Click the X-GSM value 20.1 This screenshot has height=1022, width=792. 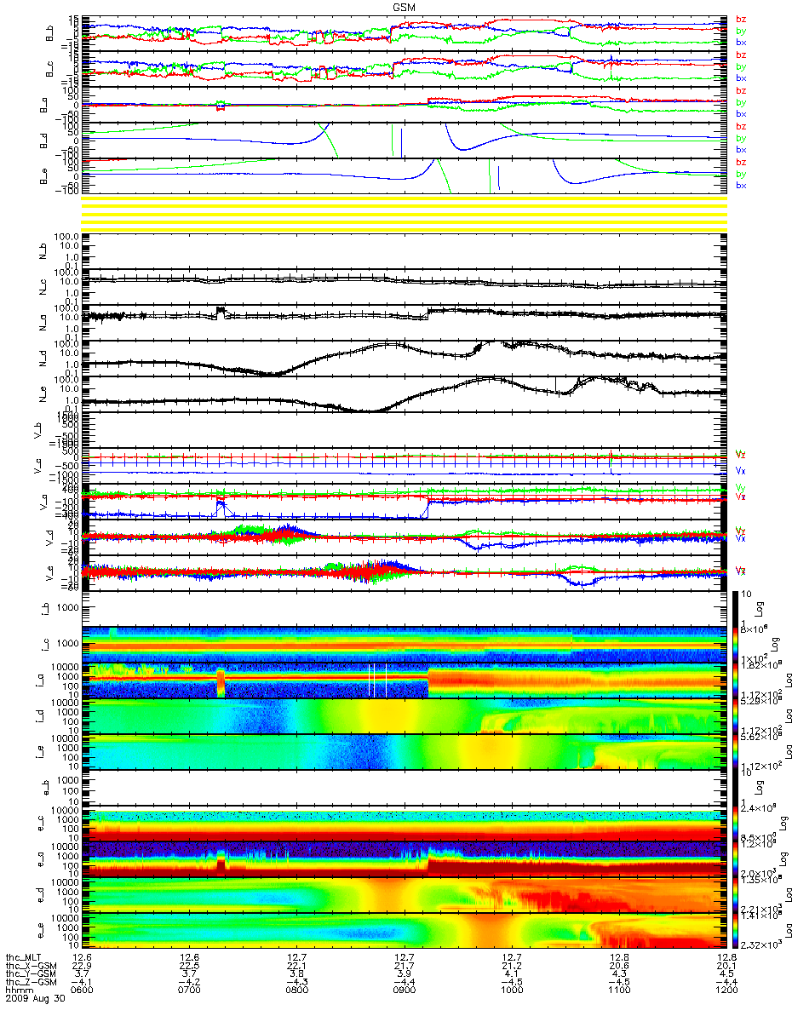pos(726,966)
